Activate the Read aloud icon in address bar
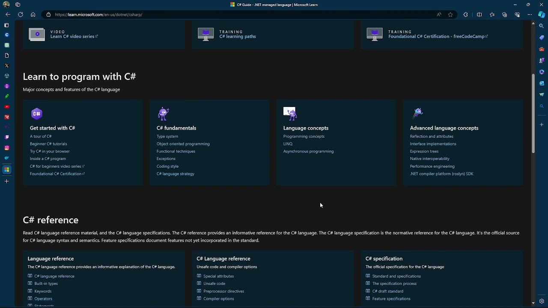 pyautogui.click(x=439, y=15)
